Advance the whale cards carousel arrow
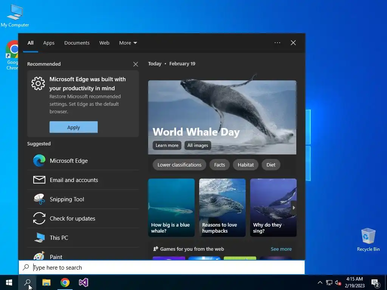 click(294, 208)
